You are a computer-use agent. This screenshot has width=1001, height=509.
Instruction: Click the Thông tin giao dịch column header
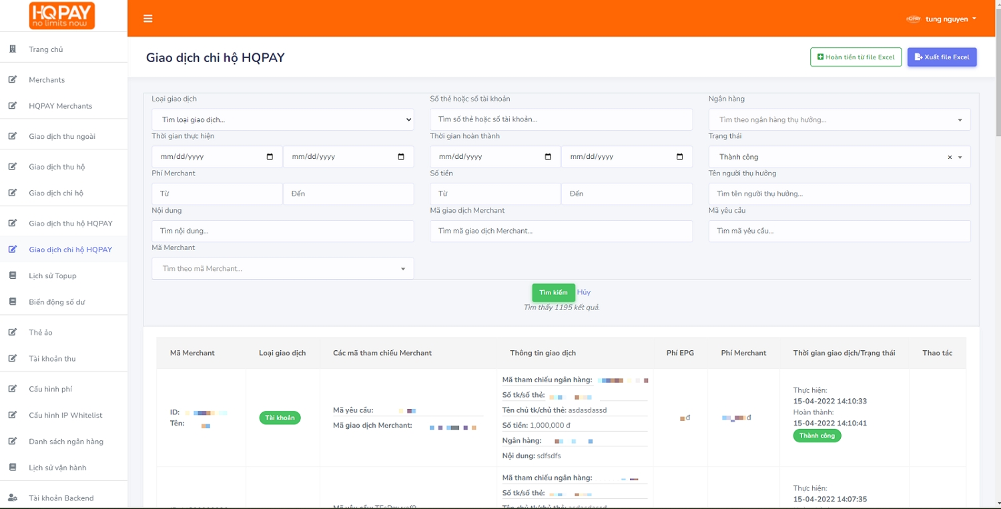tap(543, 353)
